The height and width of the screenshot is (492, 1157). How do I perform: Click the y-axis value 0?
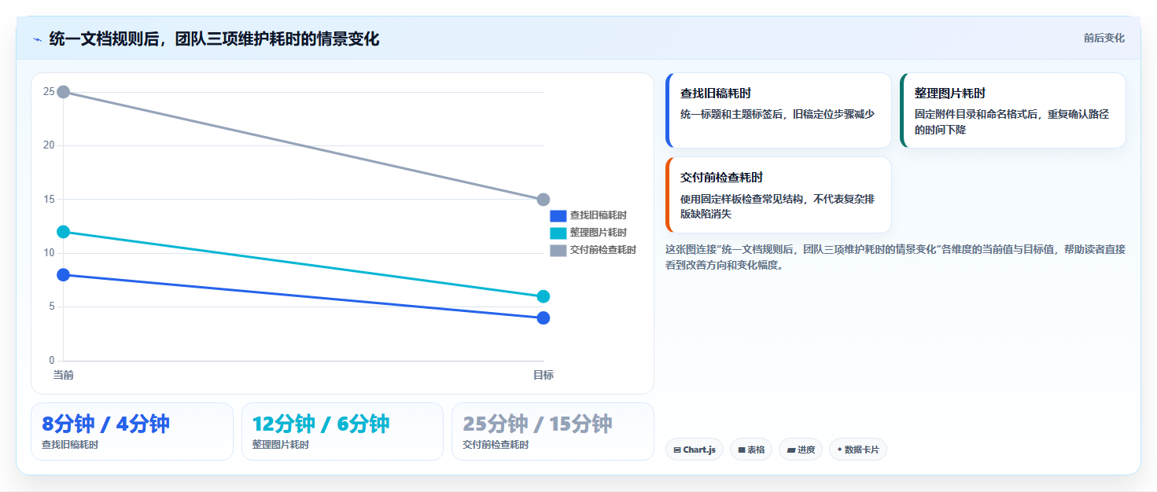pyautogui.click(x=51, y=361)
